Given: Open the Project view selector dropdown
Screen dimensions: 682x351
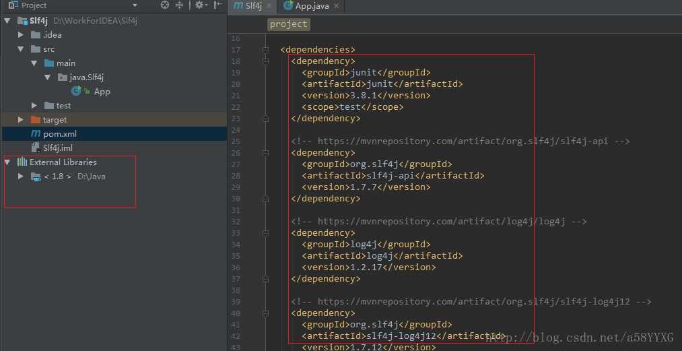Looking at the screenshot, I should click(135, 5).
